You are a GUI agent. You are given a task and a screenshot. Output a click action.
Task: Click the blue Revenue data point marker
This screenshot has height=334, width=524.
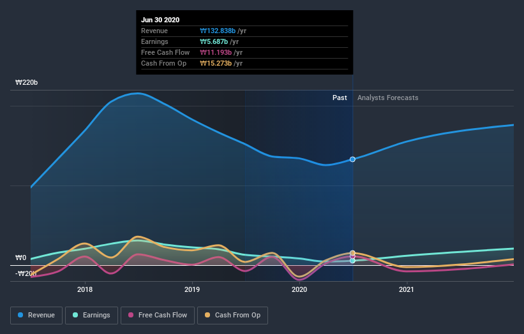[352, 159]
